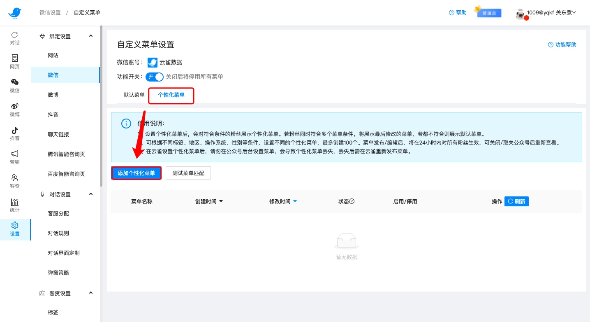Select the 网页 webpage sidebar icon

15,63
